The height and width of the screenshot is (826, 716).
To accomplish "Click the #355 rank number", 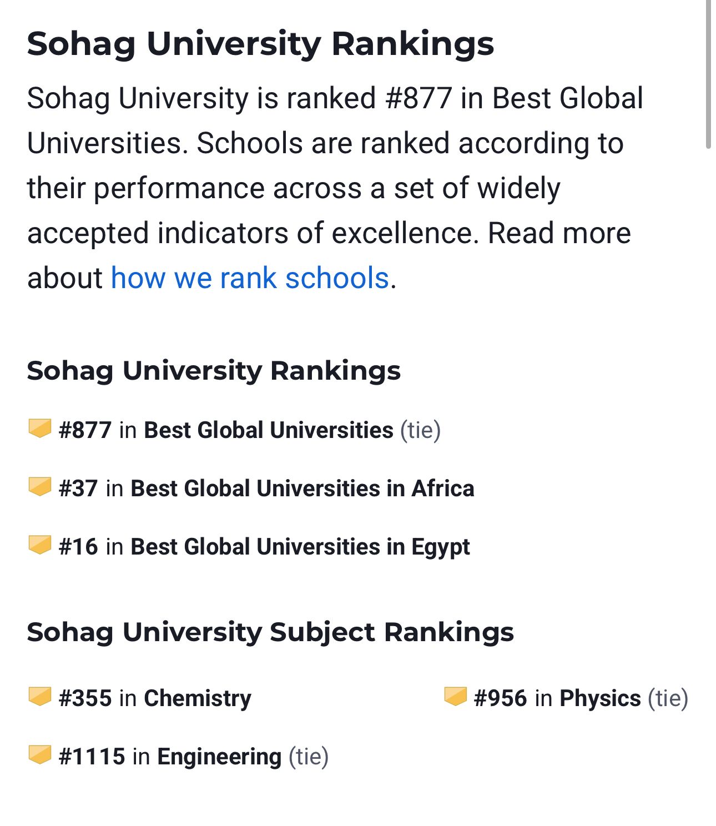I will pyautogui.click(x=85, y=698).
